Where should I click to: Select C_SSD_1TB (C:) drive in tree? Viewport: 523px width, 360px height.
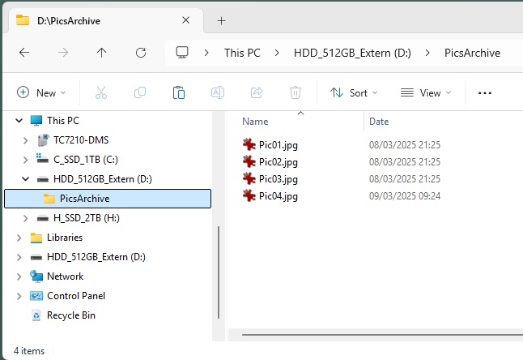tap(86, 160)
